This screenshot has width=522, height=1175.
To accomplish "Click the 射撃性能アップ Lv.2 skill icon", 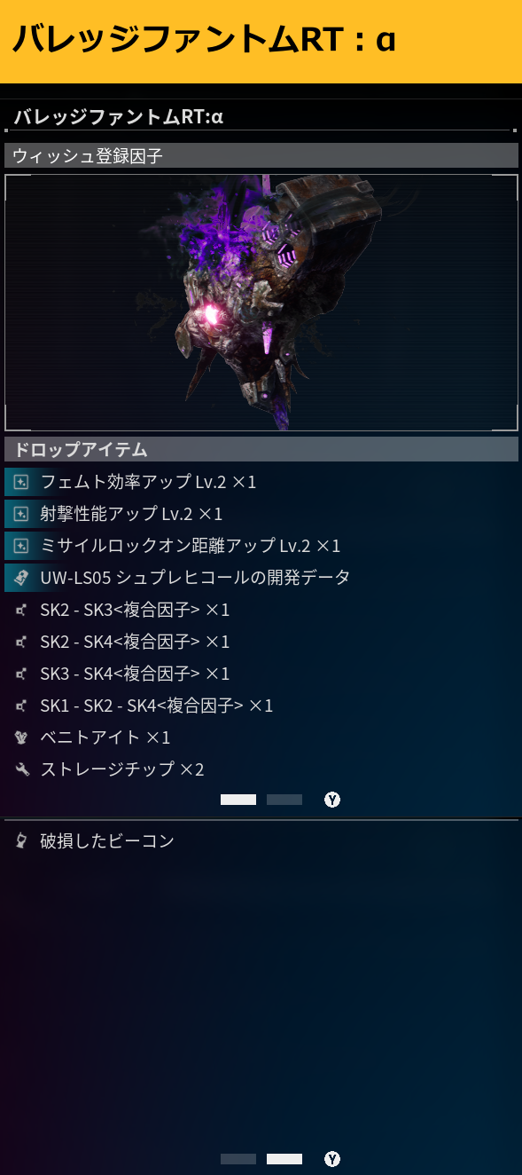I will [x=21, y=514].
